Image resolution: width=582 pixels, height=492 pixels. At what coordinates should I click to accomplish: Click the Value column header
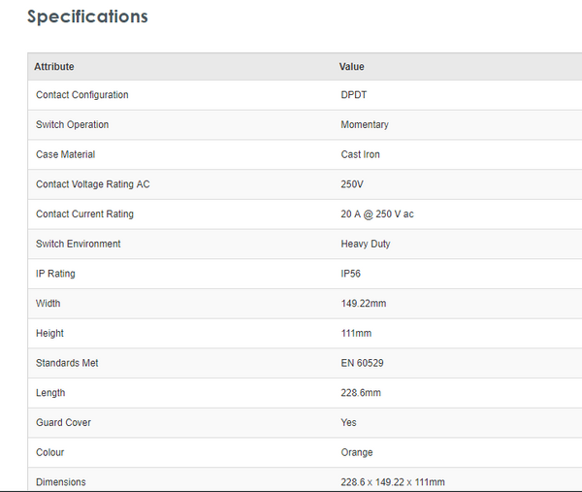351,67
